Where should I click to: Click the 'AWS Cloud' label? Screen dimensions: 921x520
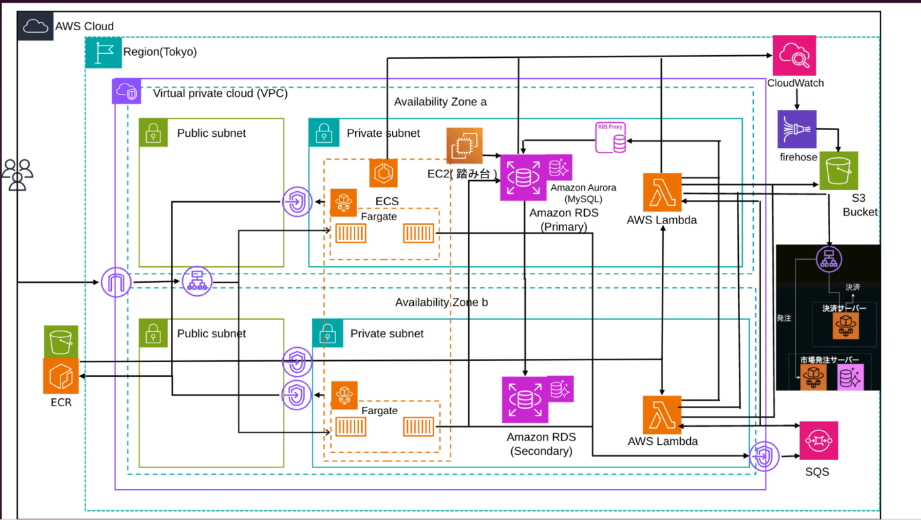(x=84, y=26)
